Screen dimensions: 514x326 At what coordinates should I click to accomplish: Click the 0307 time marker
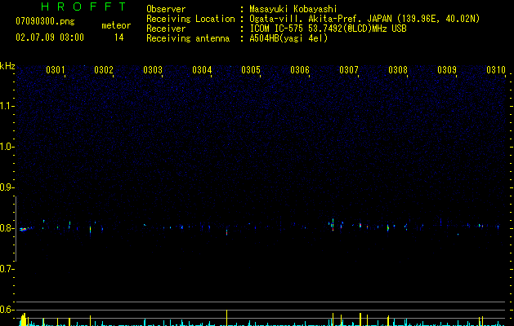click(x=349, y=70)
